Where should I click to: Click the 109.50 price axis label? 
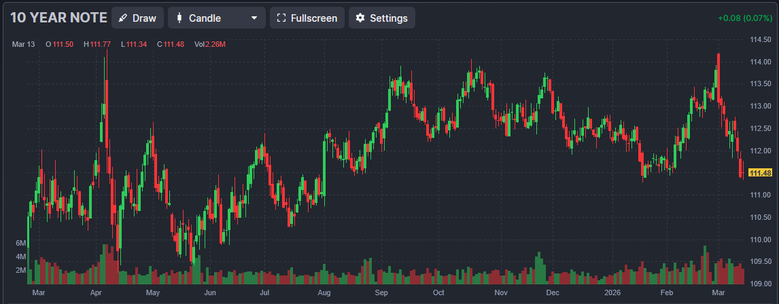coord(761,261)
